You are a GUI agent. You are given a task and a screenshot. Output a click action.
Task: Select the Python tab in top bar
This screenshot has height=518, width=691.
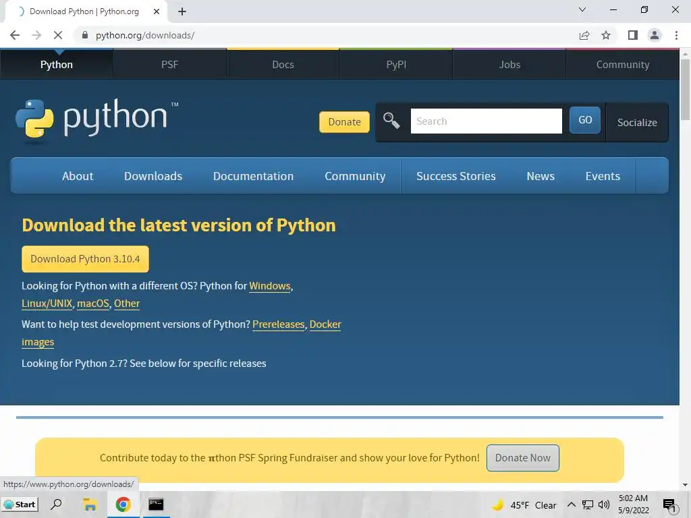click(x=57, y=64)
